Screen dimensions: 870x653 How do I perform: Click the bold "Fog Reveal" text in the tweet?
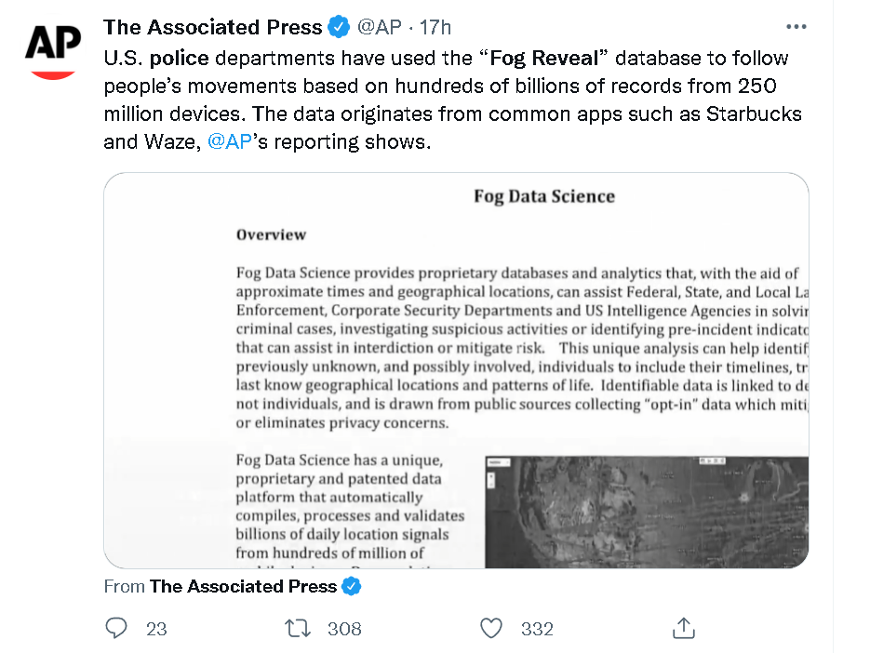tap(542, 58)
